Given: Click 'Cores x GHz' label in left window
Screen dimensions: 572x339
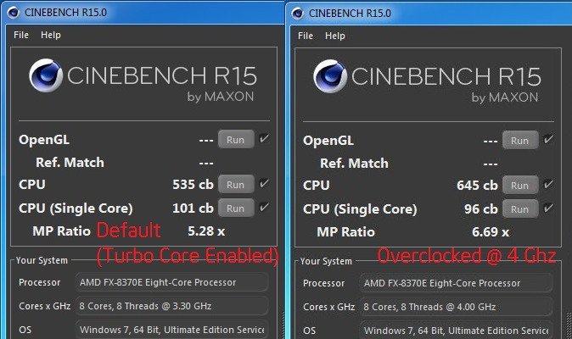Looking at the screenshot, I should click(44, 306).
